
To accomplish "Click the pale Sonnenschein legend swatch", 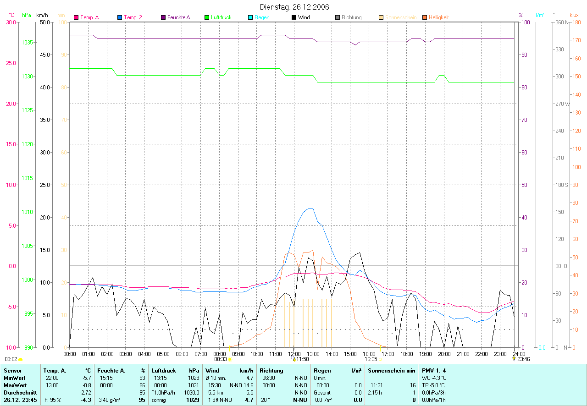I will coord(381,17).
